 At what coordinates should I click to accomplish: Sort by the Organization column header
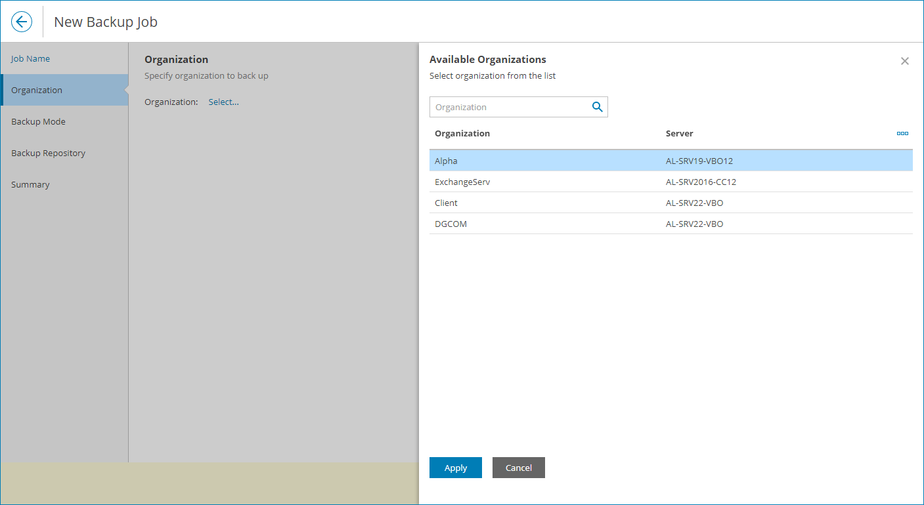click(462, 133)
